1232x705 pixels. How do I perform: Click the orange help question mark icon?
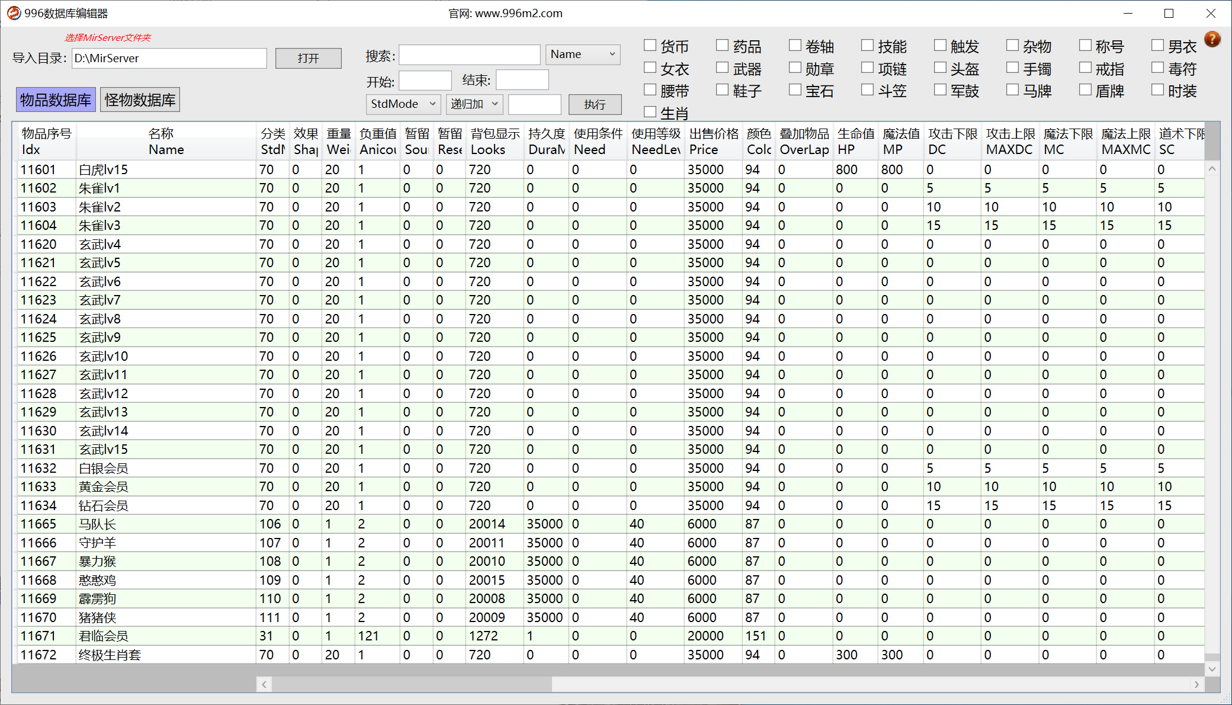coord(1212,39)
